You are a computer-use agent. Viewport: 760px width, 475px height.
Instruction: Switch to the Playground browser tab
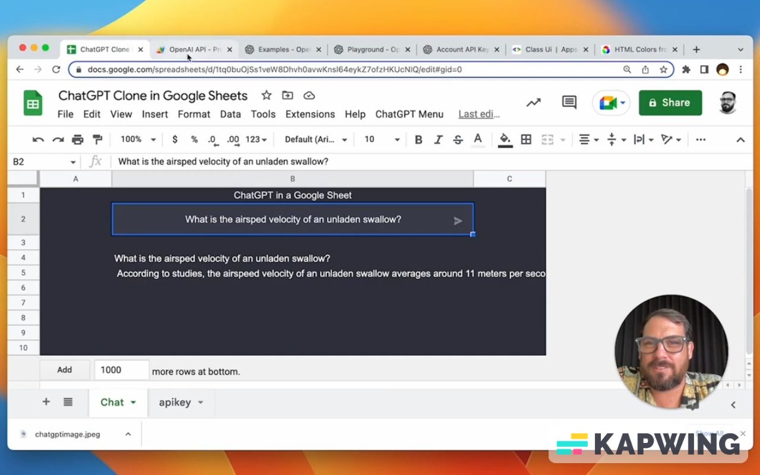pos(372,50)
